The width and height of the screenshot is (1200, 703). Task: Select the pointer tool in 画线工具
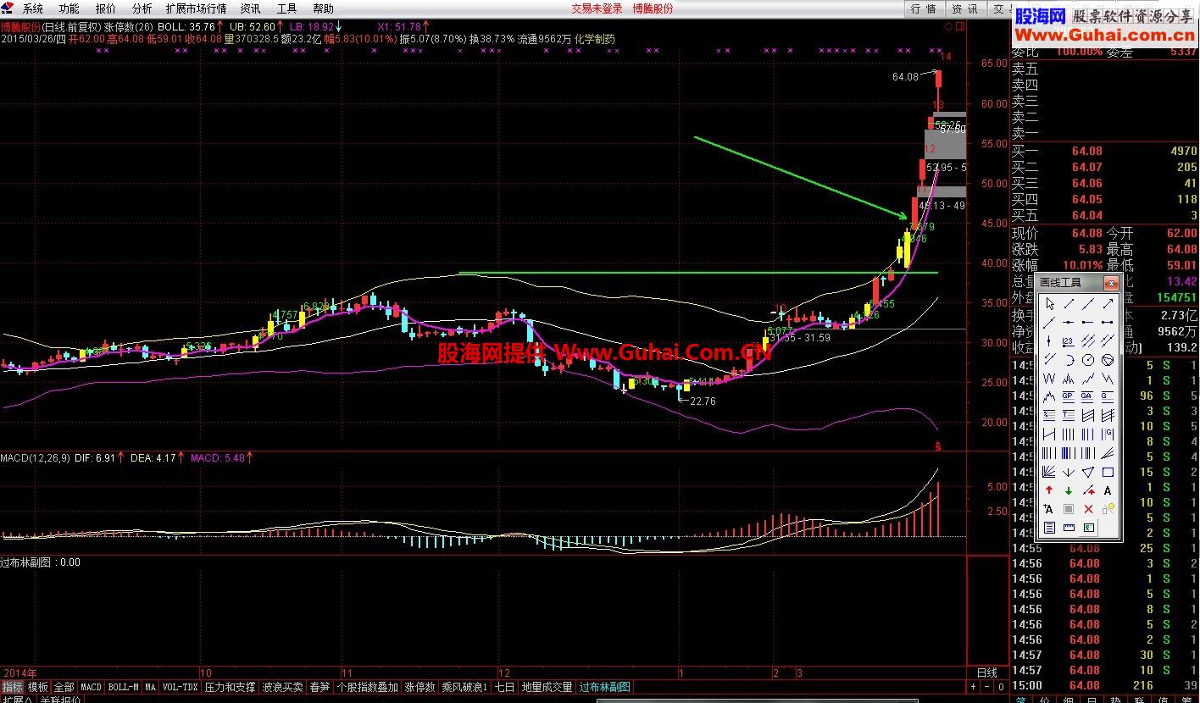1049,303
